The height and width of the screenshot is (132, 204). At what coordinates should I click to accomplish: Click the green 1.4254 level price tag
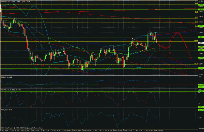[201, 9]
